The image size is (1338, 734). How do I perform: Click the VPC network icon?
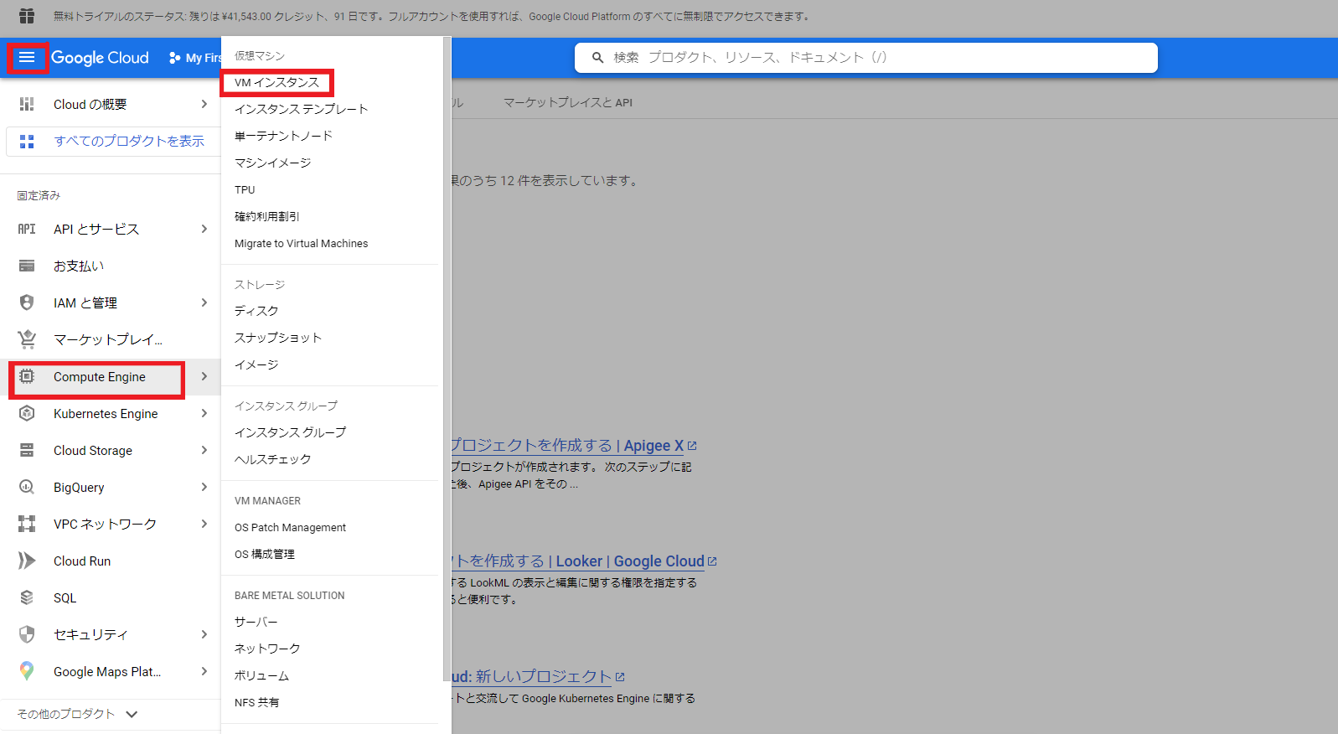[x=27, y=524]
